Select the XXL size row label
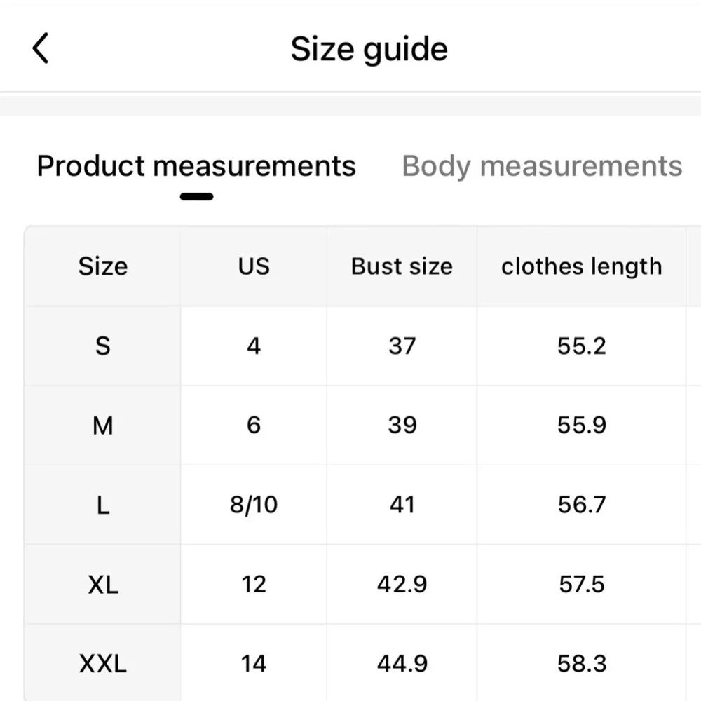The width and height of the screenshot is (701, 701). [103, 663]
